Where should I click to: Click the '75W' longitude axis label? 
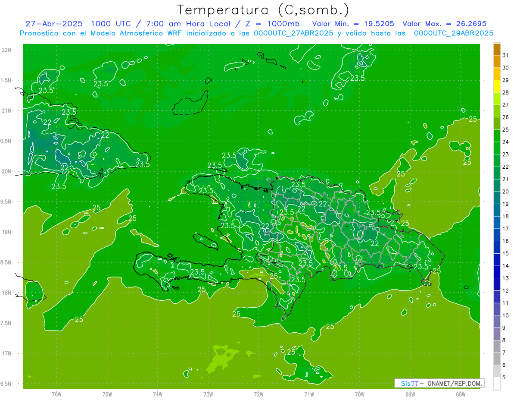[107, 394]
